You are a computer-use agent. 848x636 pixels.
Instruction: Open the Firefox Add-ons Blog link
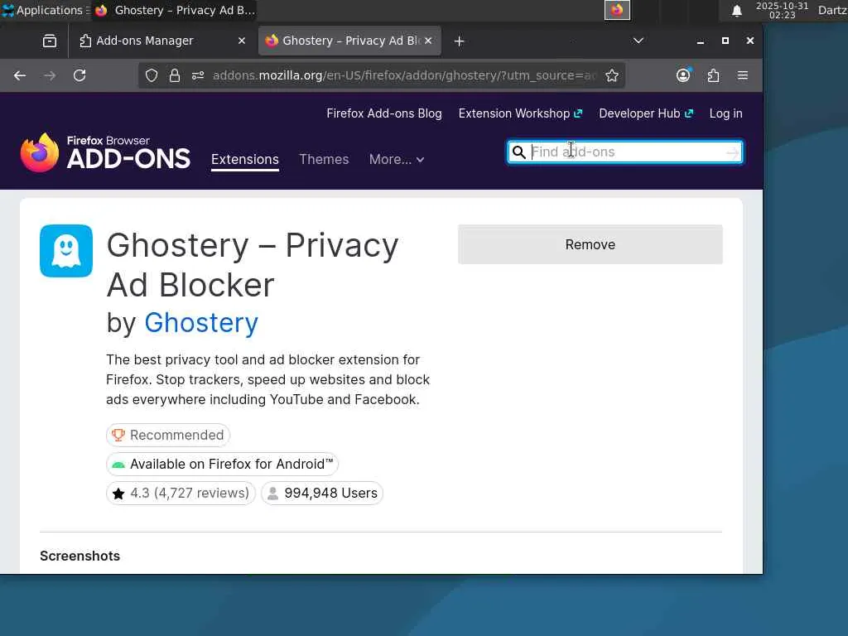pyautogui.click(x=384, y=113)
